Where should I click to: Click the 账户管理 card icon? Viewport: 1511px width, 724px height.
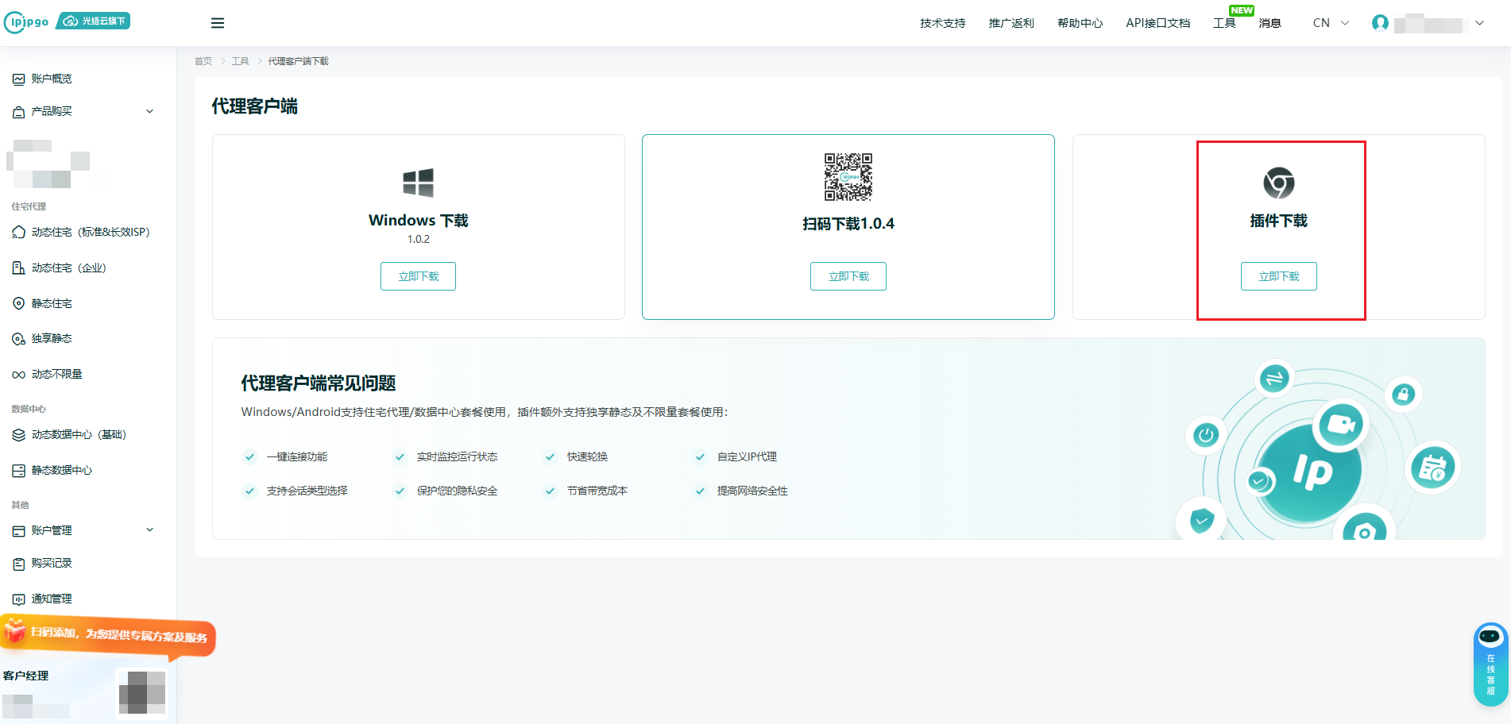click(18, 530)
